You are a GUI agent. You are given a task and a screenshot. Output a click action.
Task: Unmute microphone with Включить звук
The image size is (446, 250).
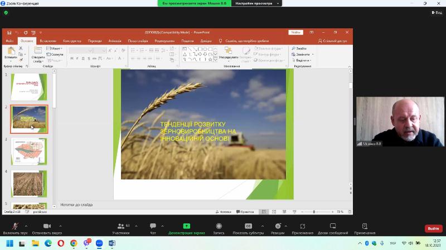click(15, 227)
